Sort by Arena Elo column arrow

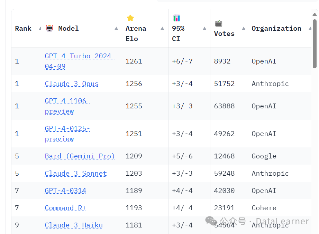tap(162, 29)
